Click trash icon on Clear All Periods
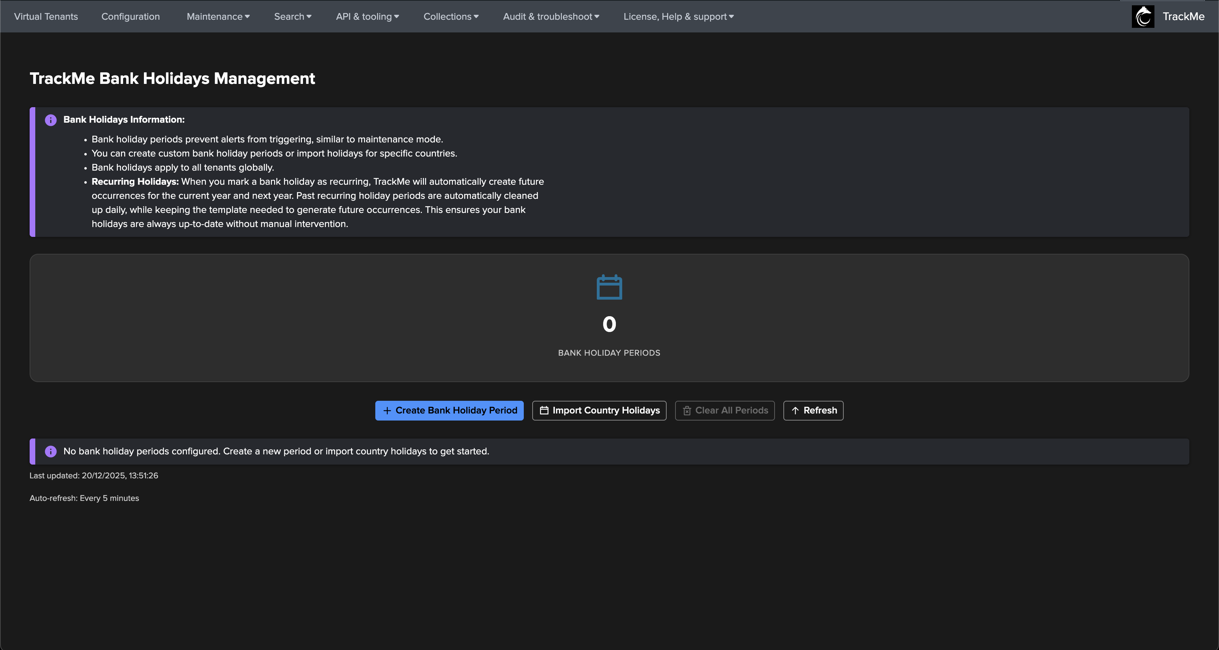This screenshot has height=650, width=1219. coord(687,411)
